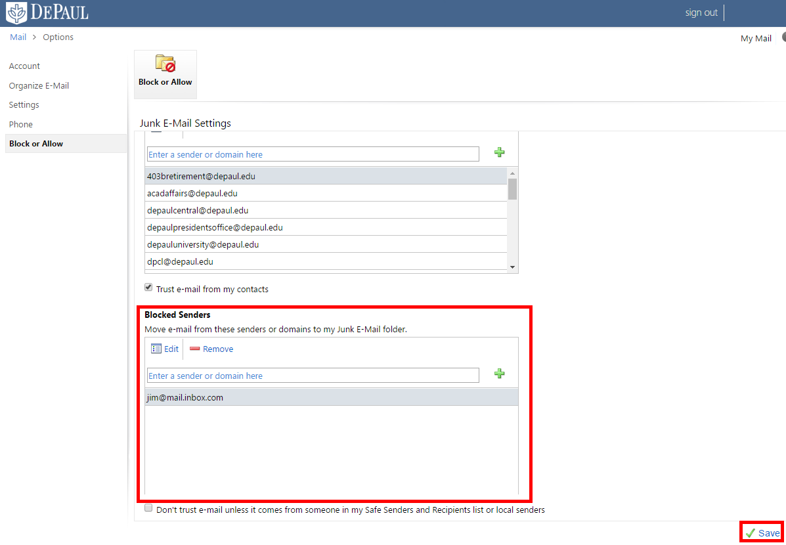This screenshot has height=545, width=786.
Task: Click green plus to add blocked sender
Action: pos(500,374)
